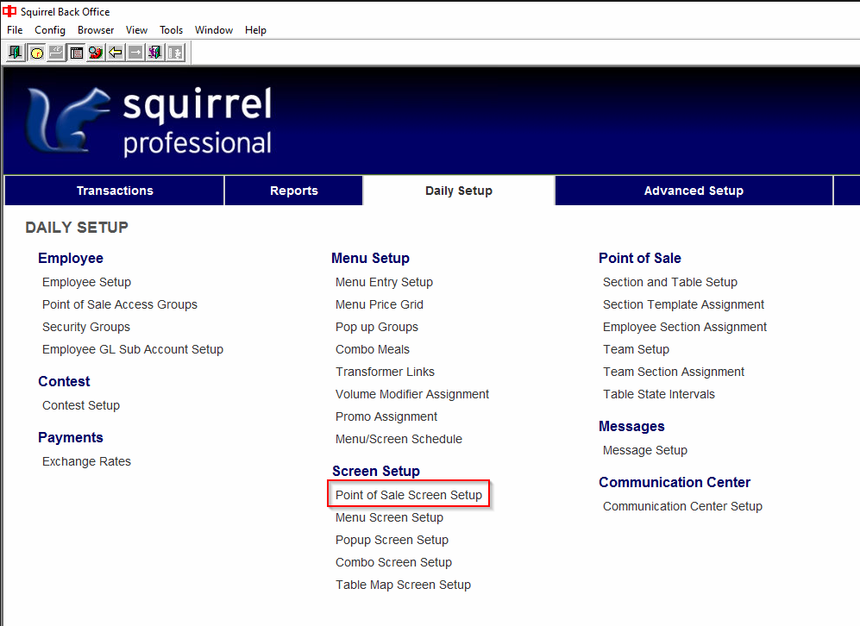Open Employee Section Assignment

[685, 328]
